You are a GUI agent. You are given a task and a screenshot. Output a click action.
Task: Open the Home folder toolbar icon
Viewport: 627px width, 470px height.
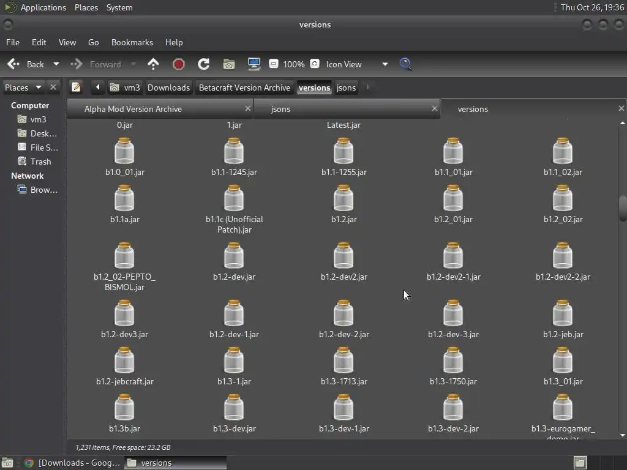coord(229,64)
